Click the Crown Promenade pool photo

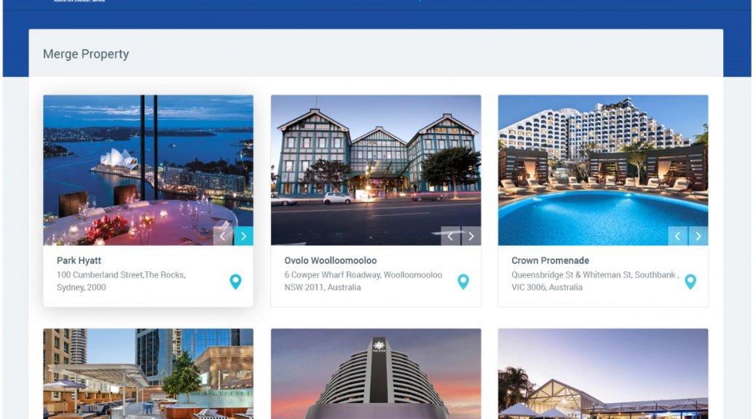point(603,170)
